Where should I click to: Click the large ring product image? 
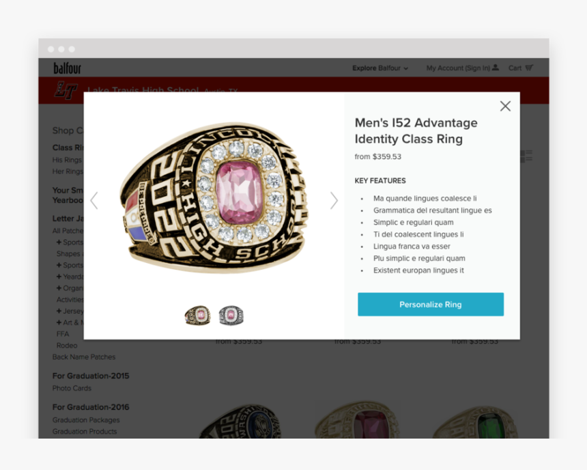coord(214,197)
